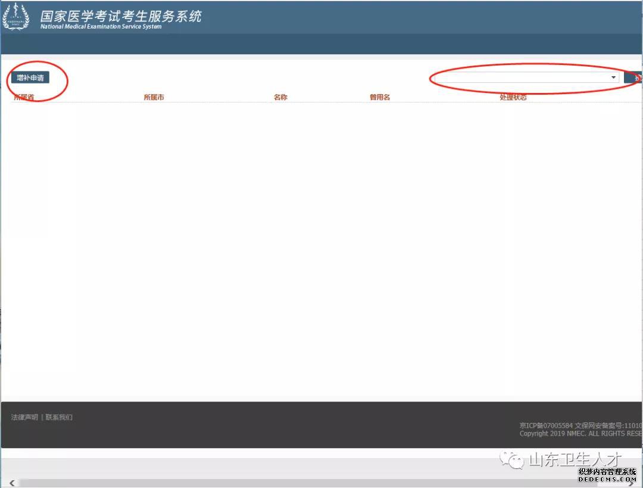Open the 联系我们 footer link
Screen dimensions: 643x488
(59, 417)
